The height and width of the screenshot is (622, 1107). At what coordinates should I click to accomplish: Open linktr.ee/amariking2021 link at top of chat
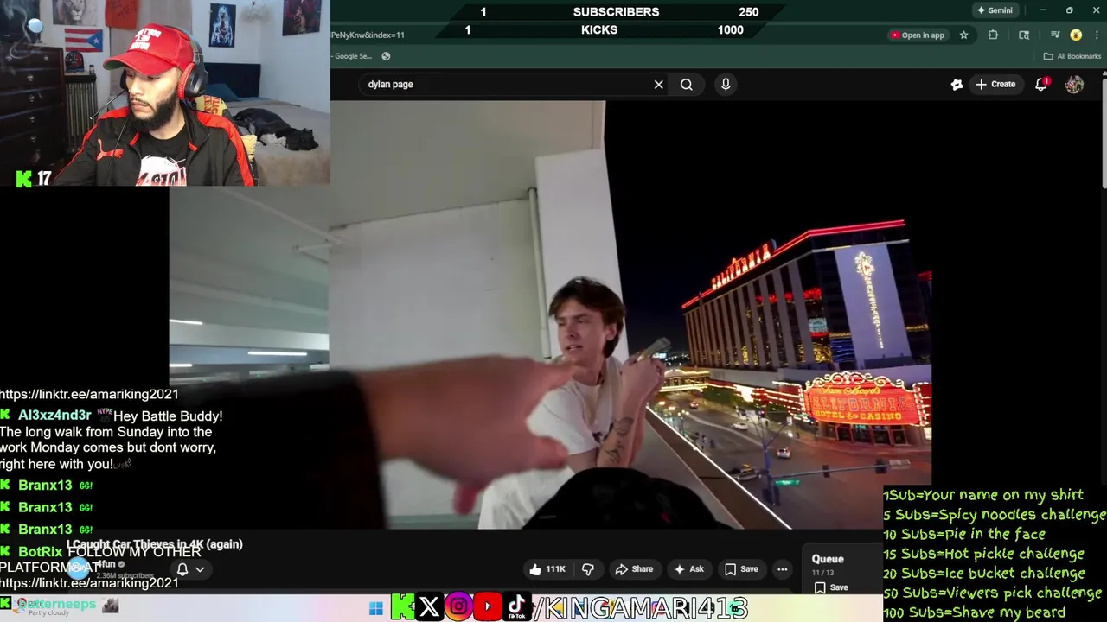(x=89, y=394)
